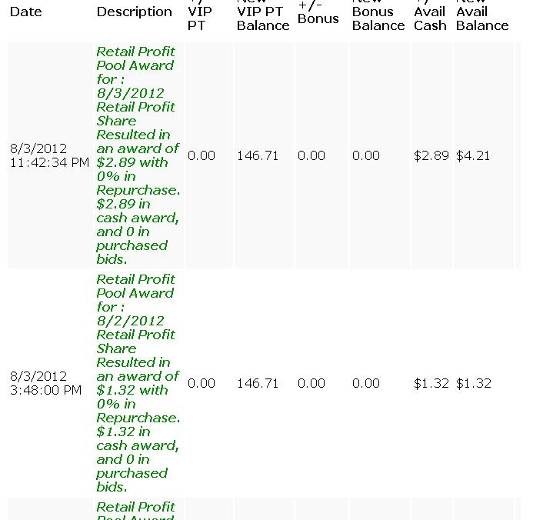Click the New Avail Balance header
This screenshot has height=520, width=533.
(481, 18)
